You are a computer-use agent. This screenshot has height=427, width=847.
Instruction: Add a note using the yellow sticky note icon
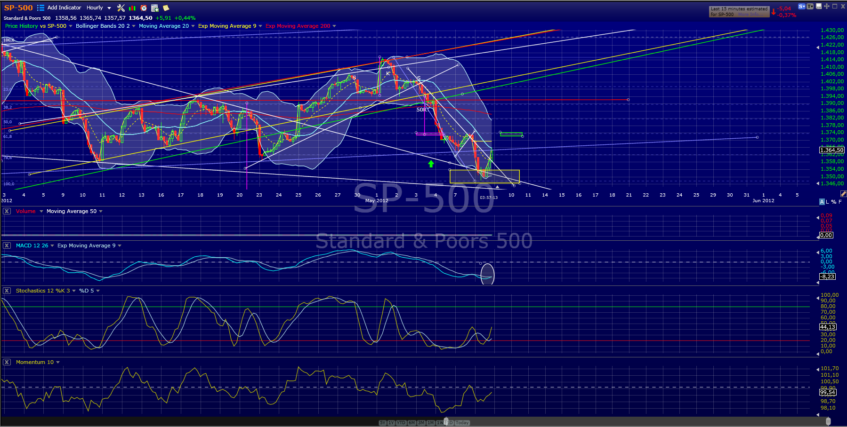click(166, 8)
